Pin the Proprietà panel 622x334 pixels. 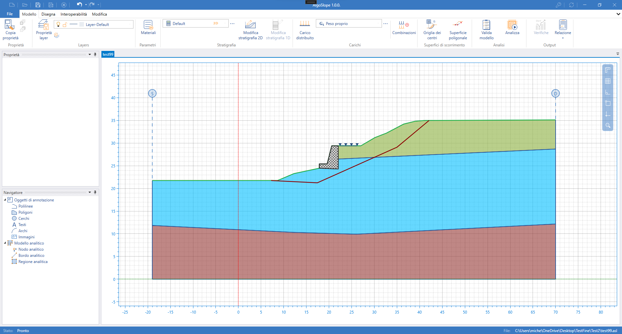coord(95,54)
